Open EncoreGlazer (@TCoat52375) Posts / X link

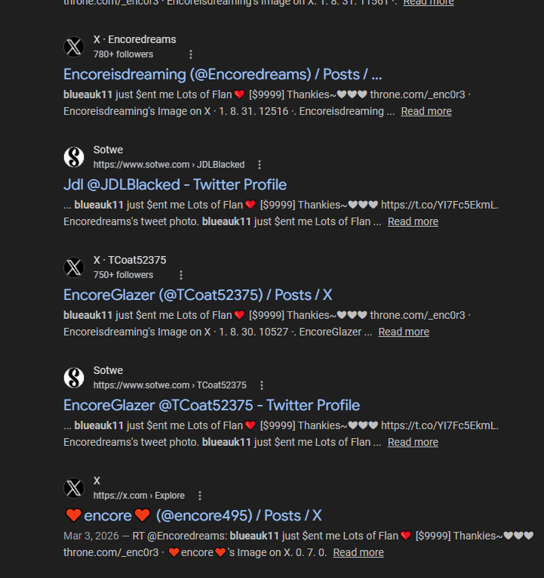click(x=198, y=295)
